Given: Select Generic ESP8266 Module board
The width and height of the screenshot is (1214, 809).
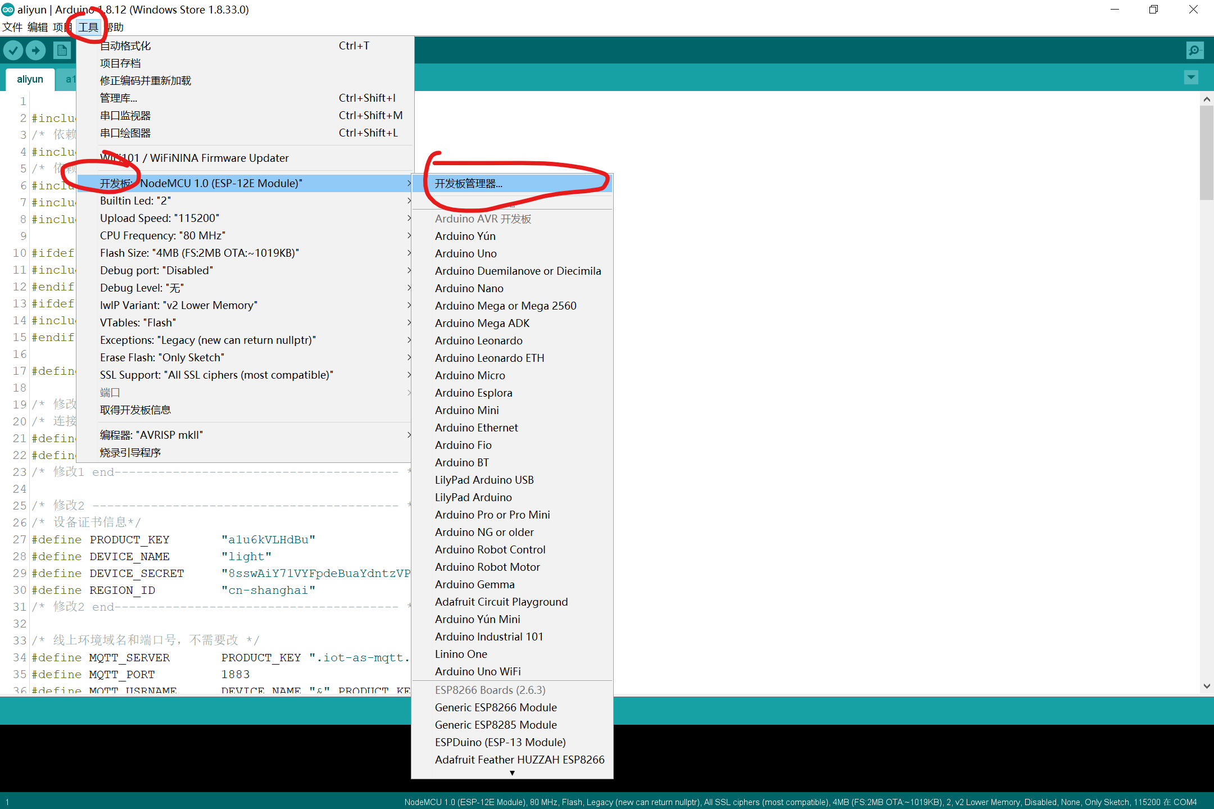Looking at the screenshot, I should click(495, 707).
